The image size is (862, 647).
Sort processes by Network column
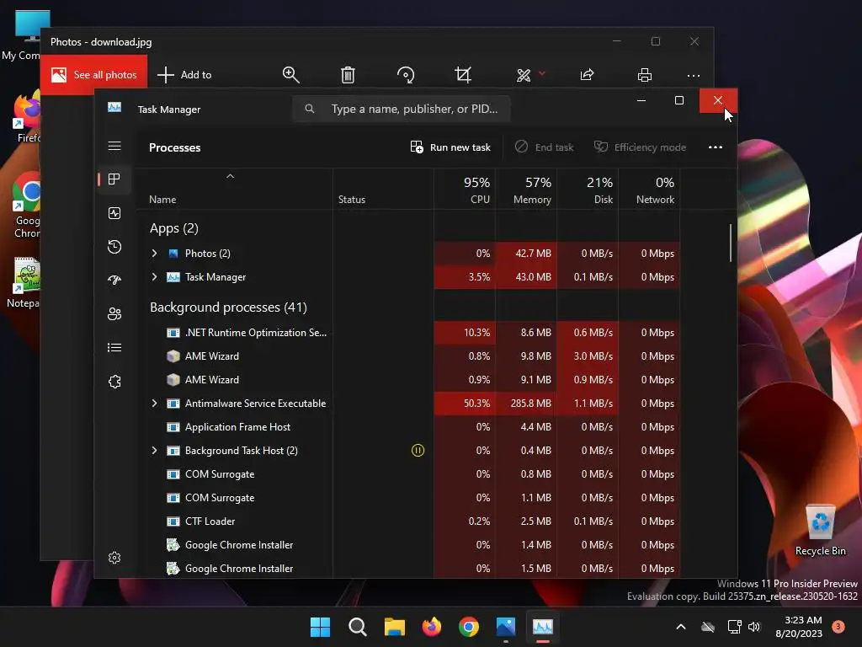(x=649, y=190)
